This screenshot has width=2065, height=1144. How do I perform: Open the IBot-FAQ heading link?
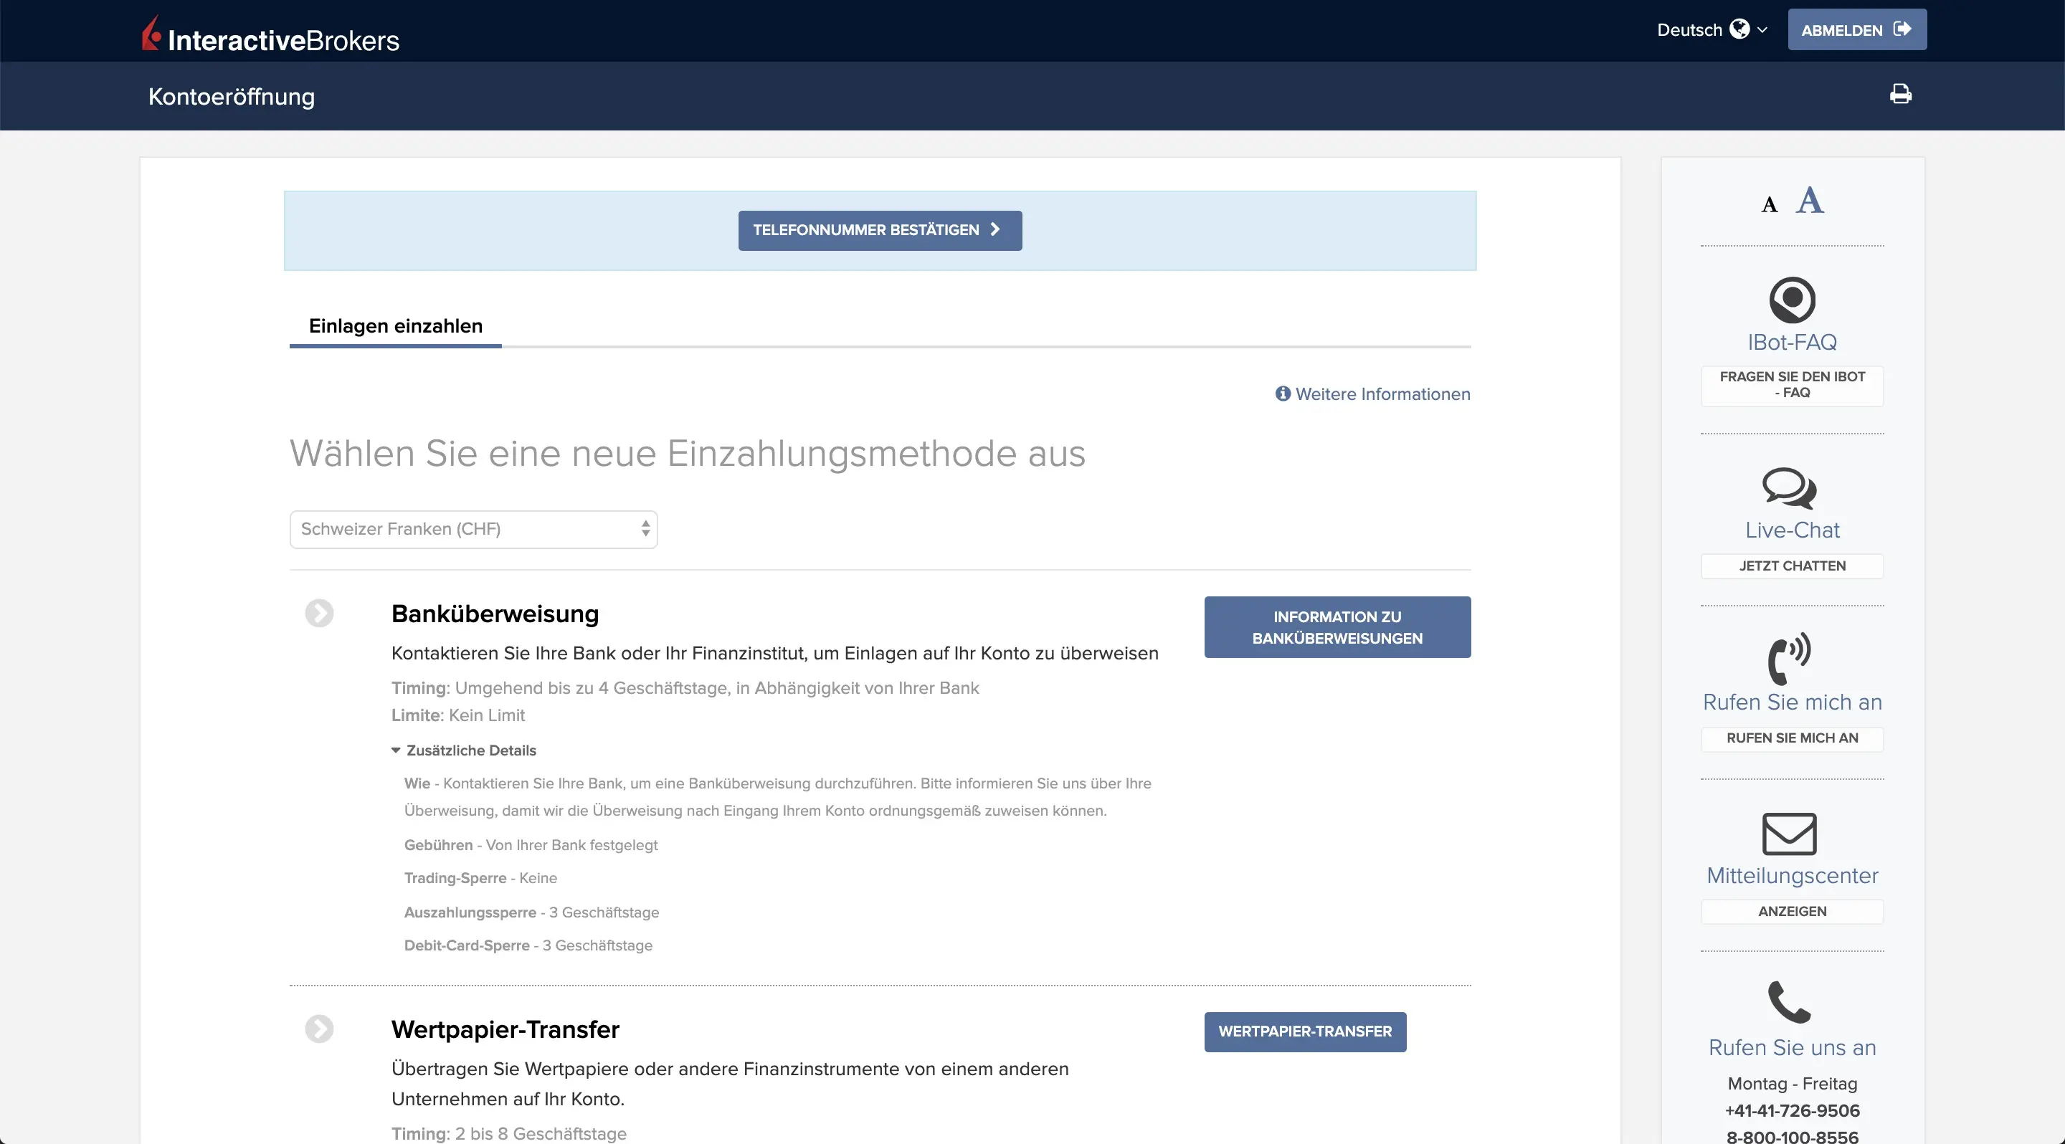tap(1792, 343)
